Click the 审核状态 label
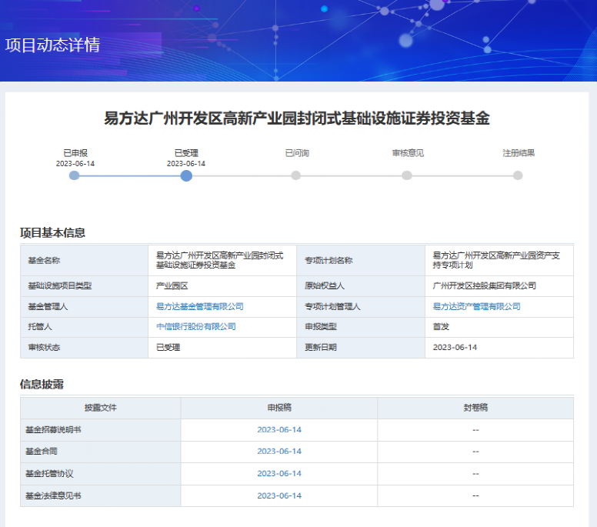This screenshot has height=527, width=597. click(x=44, y=347)
